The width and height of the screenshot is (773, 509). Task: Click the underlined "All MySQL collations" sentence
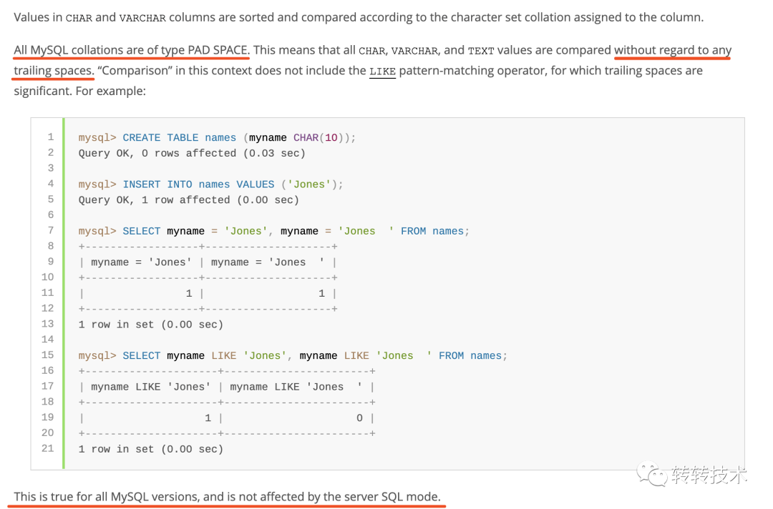coord(131,50)
